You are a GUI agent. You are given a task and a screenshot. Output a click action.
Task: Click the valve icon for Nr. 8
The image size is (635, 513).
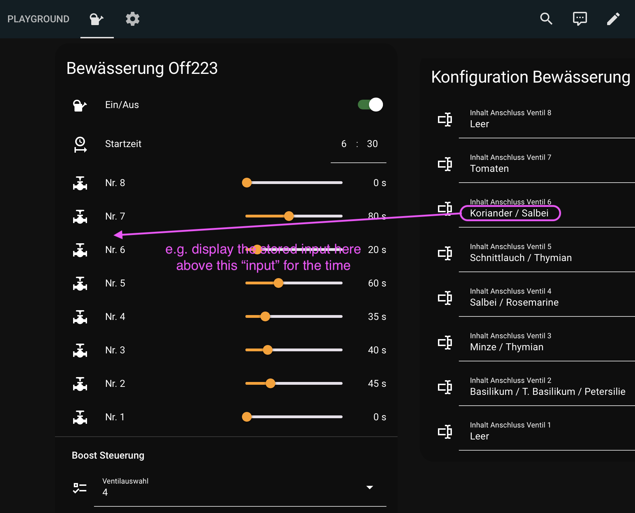click(80, 183)
